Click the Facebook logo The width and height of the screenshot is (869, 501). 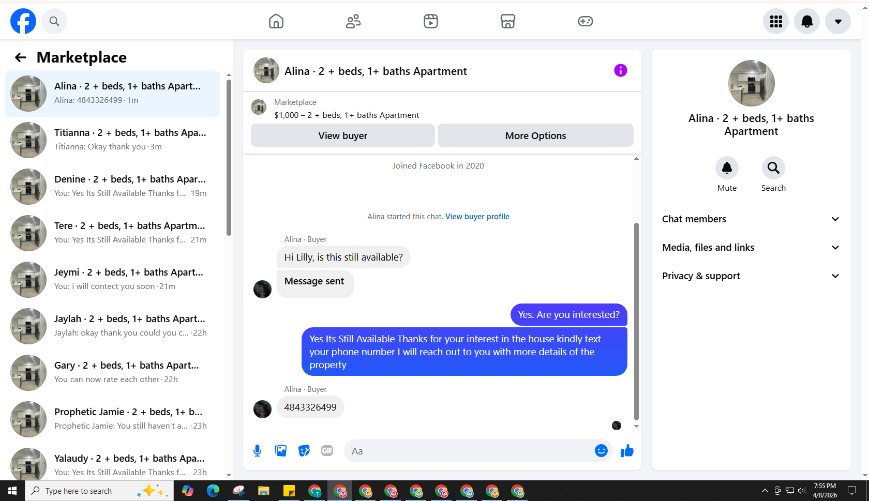pos(23,21)
